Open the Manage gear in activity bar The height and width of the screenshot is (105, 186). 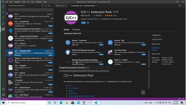pyautogui.click(x=3, y=95)
